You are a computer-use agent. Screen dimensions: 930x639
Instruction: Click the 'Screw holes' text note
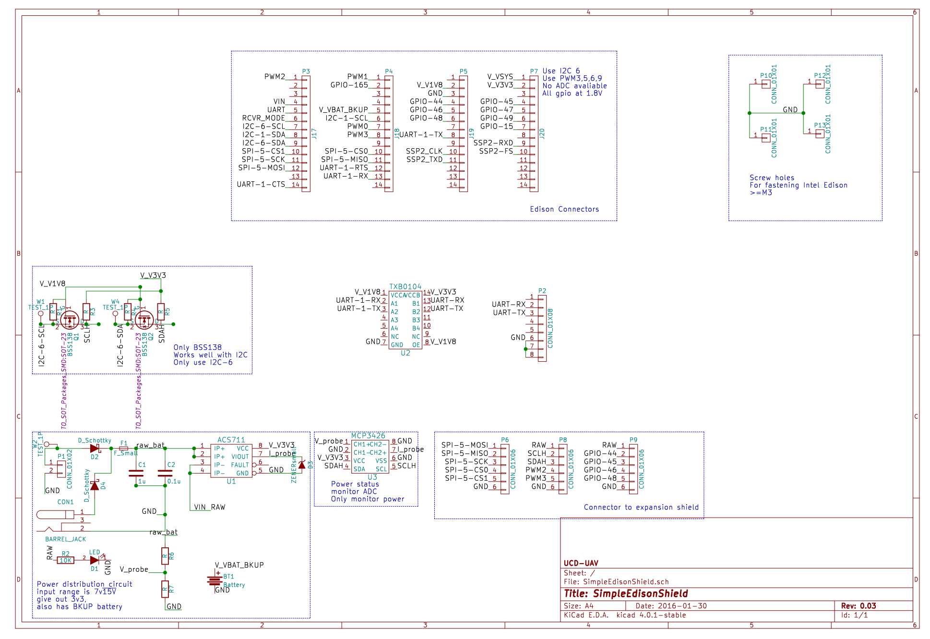772,177
